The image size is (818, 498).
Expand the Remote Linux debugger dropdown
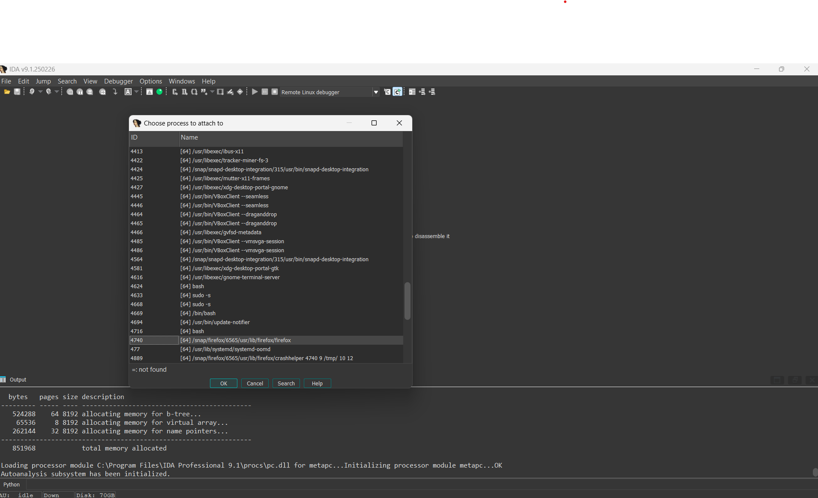pos(376,92)
